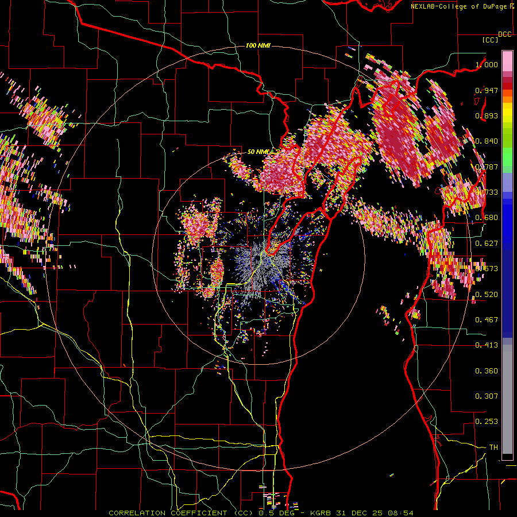Screen dimensions: 517x517
Task: Click the 0.893 legend value
Action: click(487, 115)
